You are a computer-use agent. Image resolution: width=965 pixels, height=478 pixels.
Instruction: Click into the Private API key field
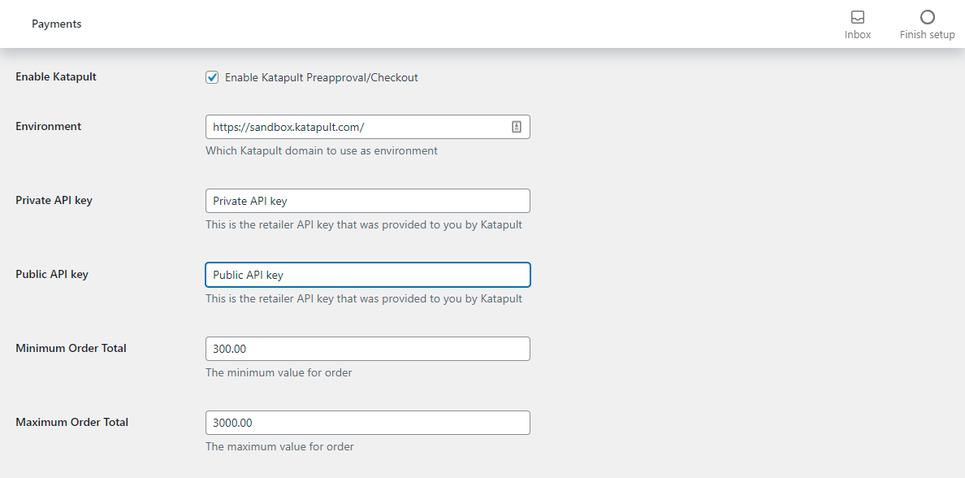367,201
